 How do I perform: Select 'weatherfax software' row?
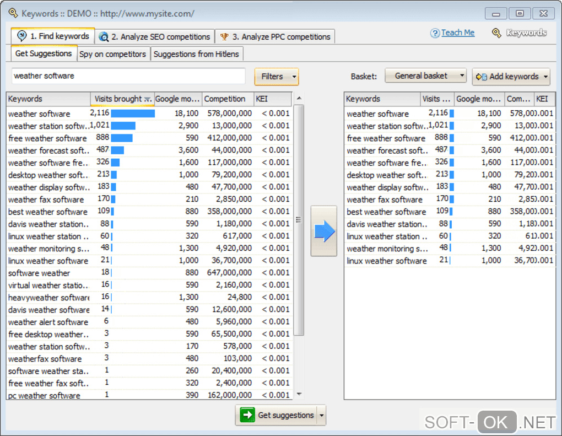[x=149, y=358]
